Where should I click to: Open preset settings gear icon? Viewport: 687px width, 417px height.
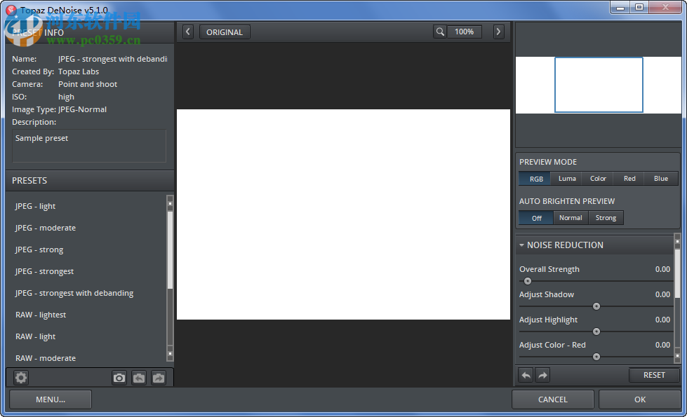click(20, 378)
